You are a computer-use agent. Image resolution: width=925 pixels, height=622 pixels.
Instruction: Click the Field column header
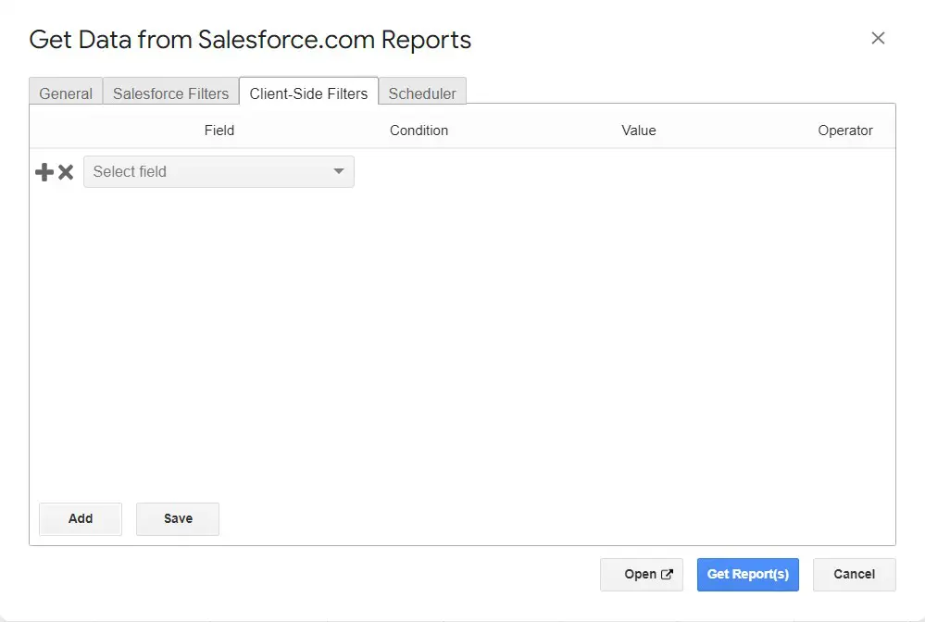pos(219,131)
